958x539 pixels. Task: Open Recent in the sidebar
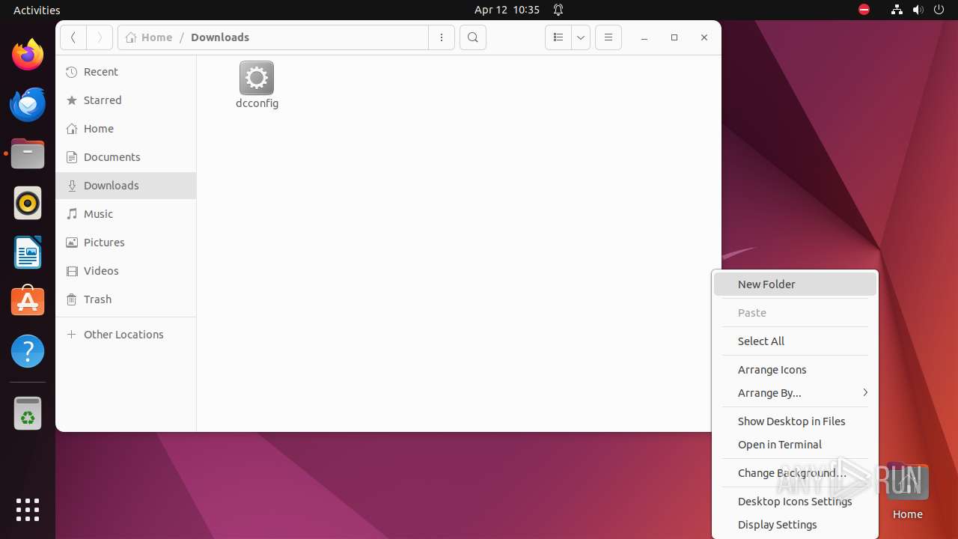[x=126, y=72]
